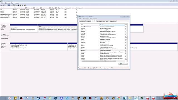Select the Брандмауэр Windows service row
The width and height of the screenshot is (178, 100).
click(x=103, y=39)
